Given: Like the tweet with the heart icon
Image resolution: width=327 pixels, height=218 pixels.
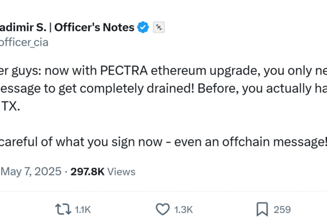Looking at the screenshot, I should (x=162, y=209).
